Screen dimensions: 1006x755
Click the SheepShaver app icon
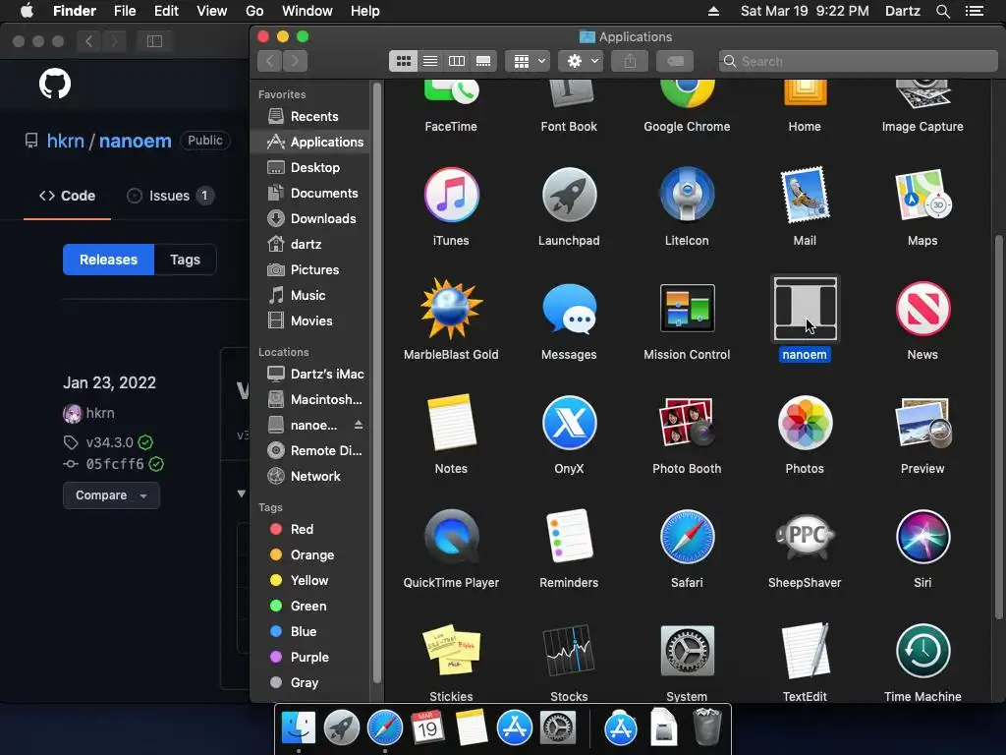pos(805,536)
